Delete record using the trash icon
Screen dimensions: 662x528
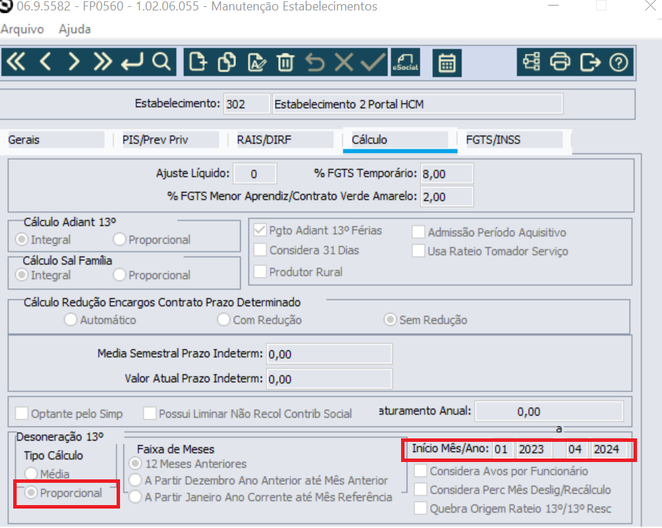click(285, 63)
